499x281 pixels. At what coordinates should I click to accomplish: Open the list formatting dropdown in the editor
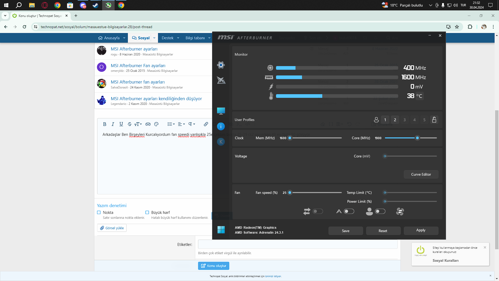[x=171, y=124]
